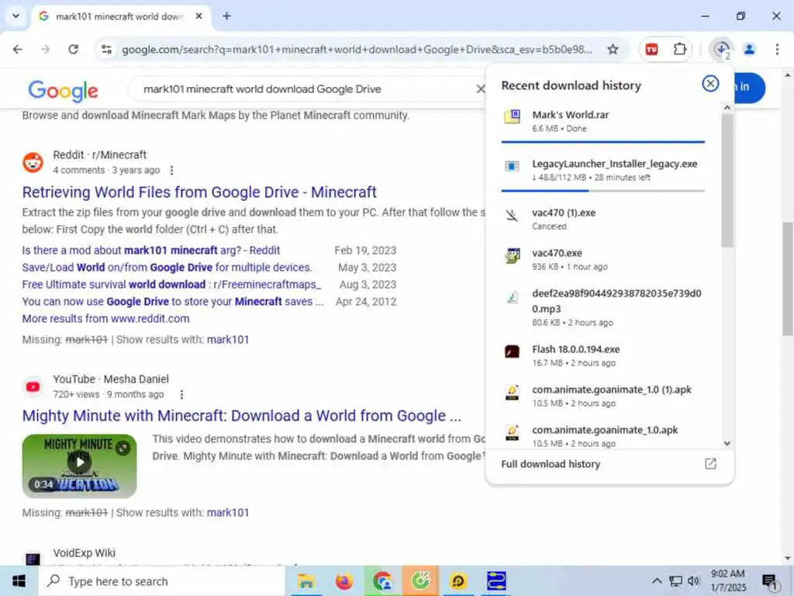
Task: Open Firefox from the taskbar
Action: coord(343,580)
